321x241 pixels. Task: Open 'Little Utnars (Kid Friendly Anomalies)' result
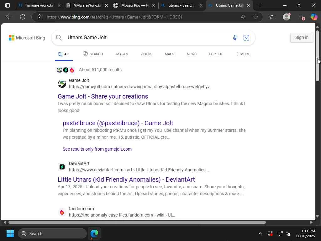(x=126, y=179)
